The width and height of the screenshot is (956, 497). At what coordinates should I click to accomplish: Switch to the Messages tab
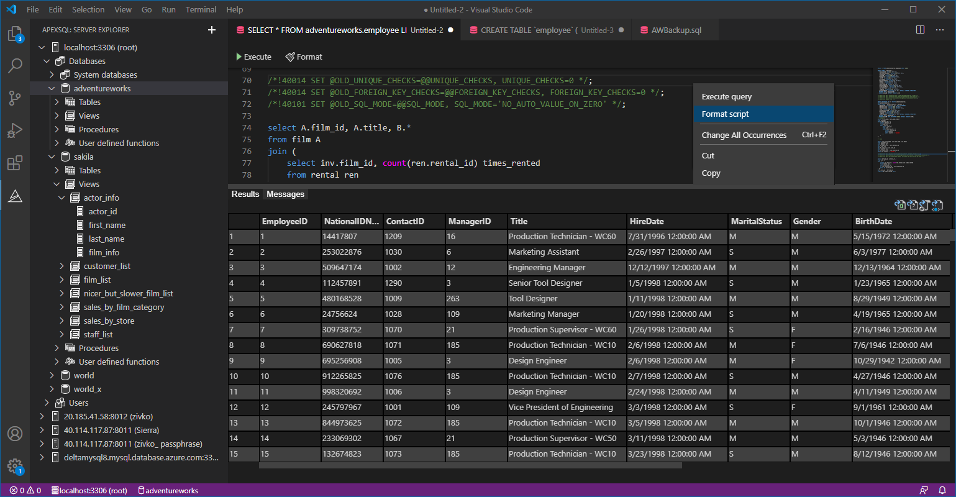click(285, 194)
